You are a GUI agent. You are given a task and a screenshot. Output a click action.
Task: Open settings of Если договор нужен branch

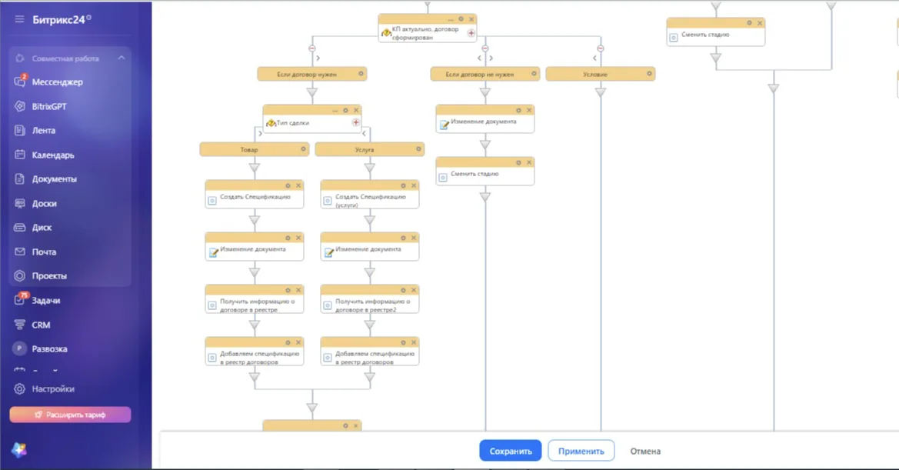click(361, 73)
